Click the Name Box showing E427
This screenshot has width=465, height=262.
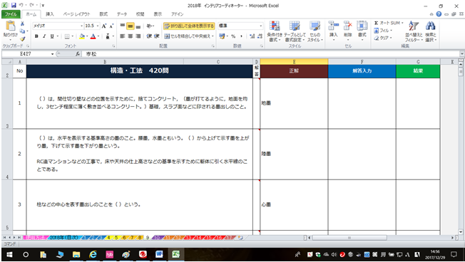click(28, 54)
